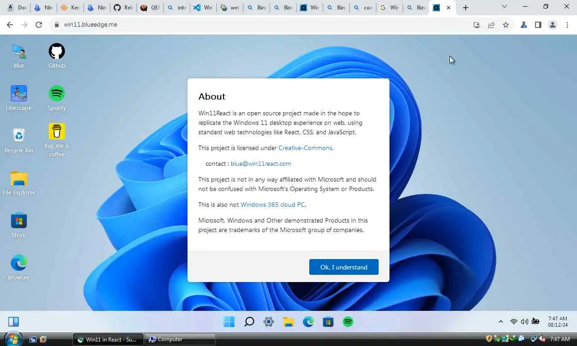Open the Store desktop icon
This screenshot has width=577, height=346.
tap(18, 225)
